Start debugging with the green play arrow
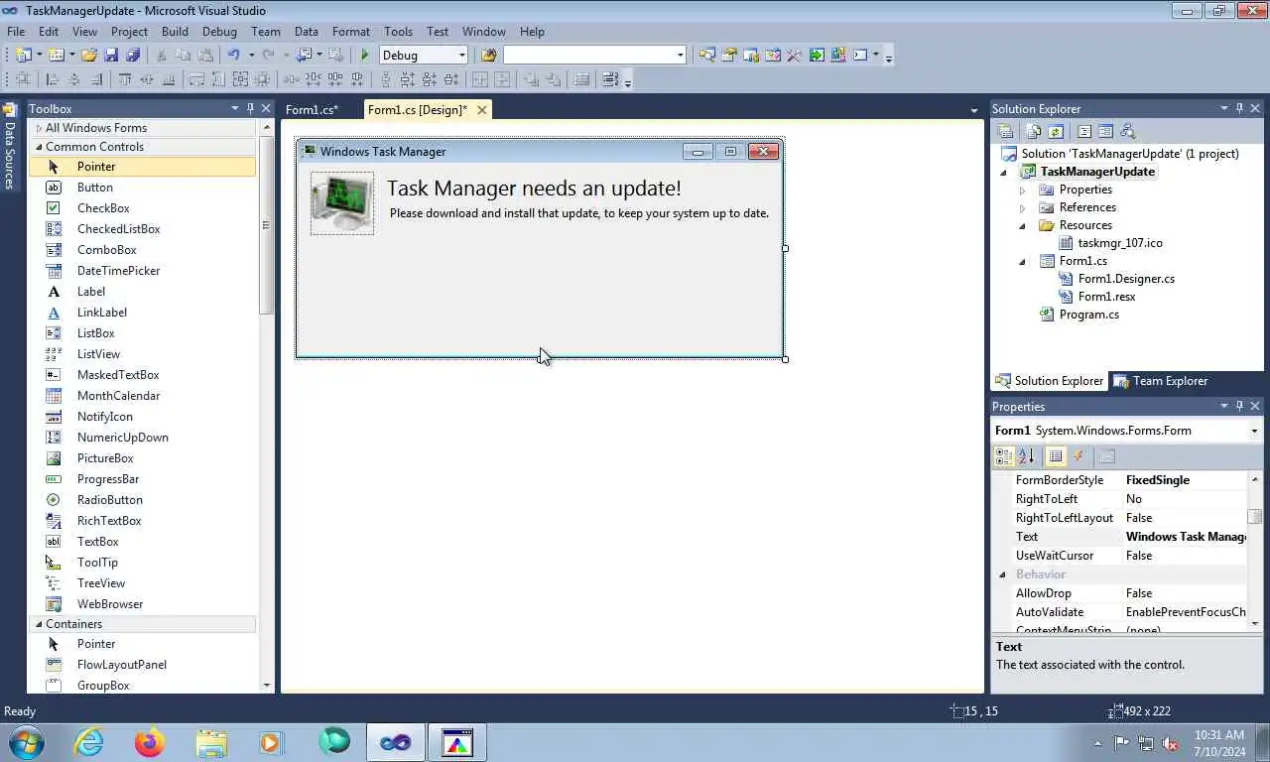The width and height of the screenshot is (1270, 762). (x=365, y=56)
